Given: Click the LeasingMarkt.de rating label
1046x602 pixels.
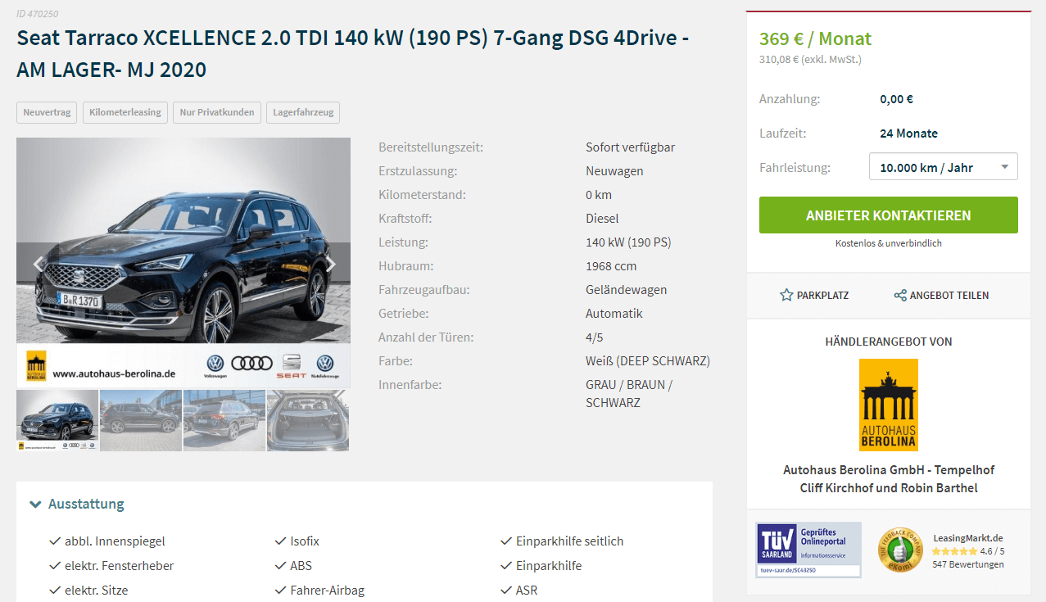Looking at the screenshot, I should pos(968,538).
